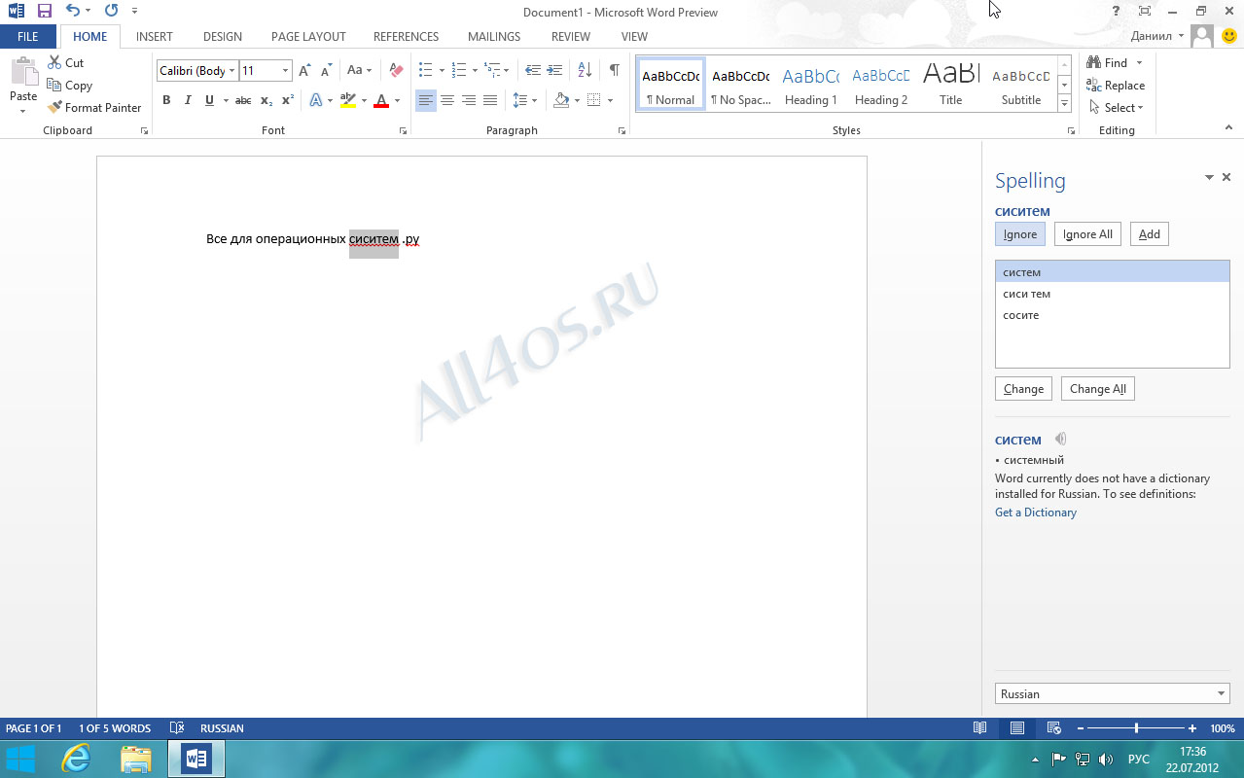
Task: Click Ignore All in Spelling pane
Action: pyautogui.click(x=1087, y=234)
